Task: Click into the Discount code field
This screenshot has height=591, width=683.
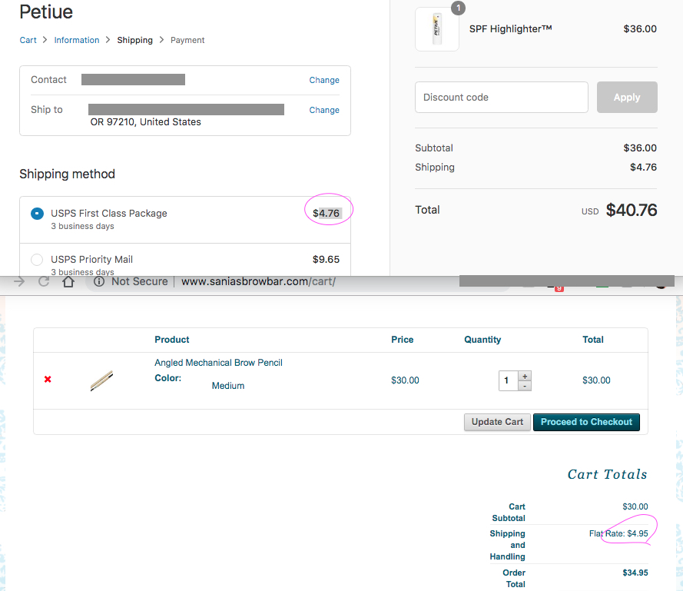Action: (x=501, y=98)
